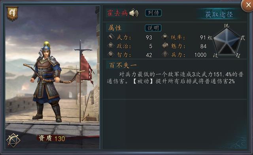
Task: Click the 兵力 value 1000
Action: tap(200, 55)
